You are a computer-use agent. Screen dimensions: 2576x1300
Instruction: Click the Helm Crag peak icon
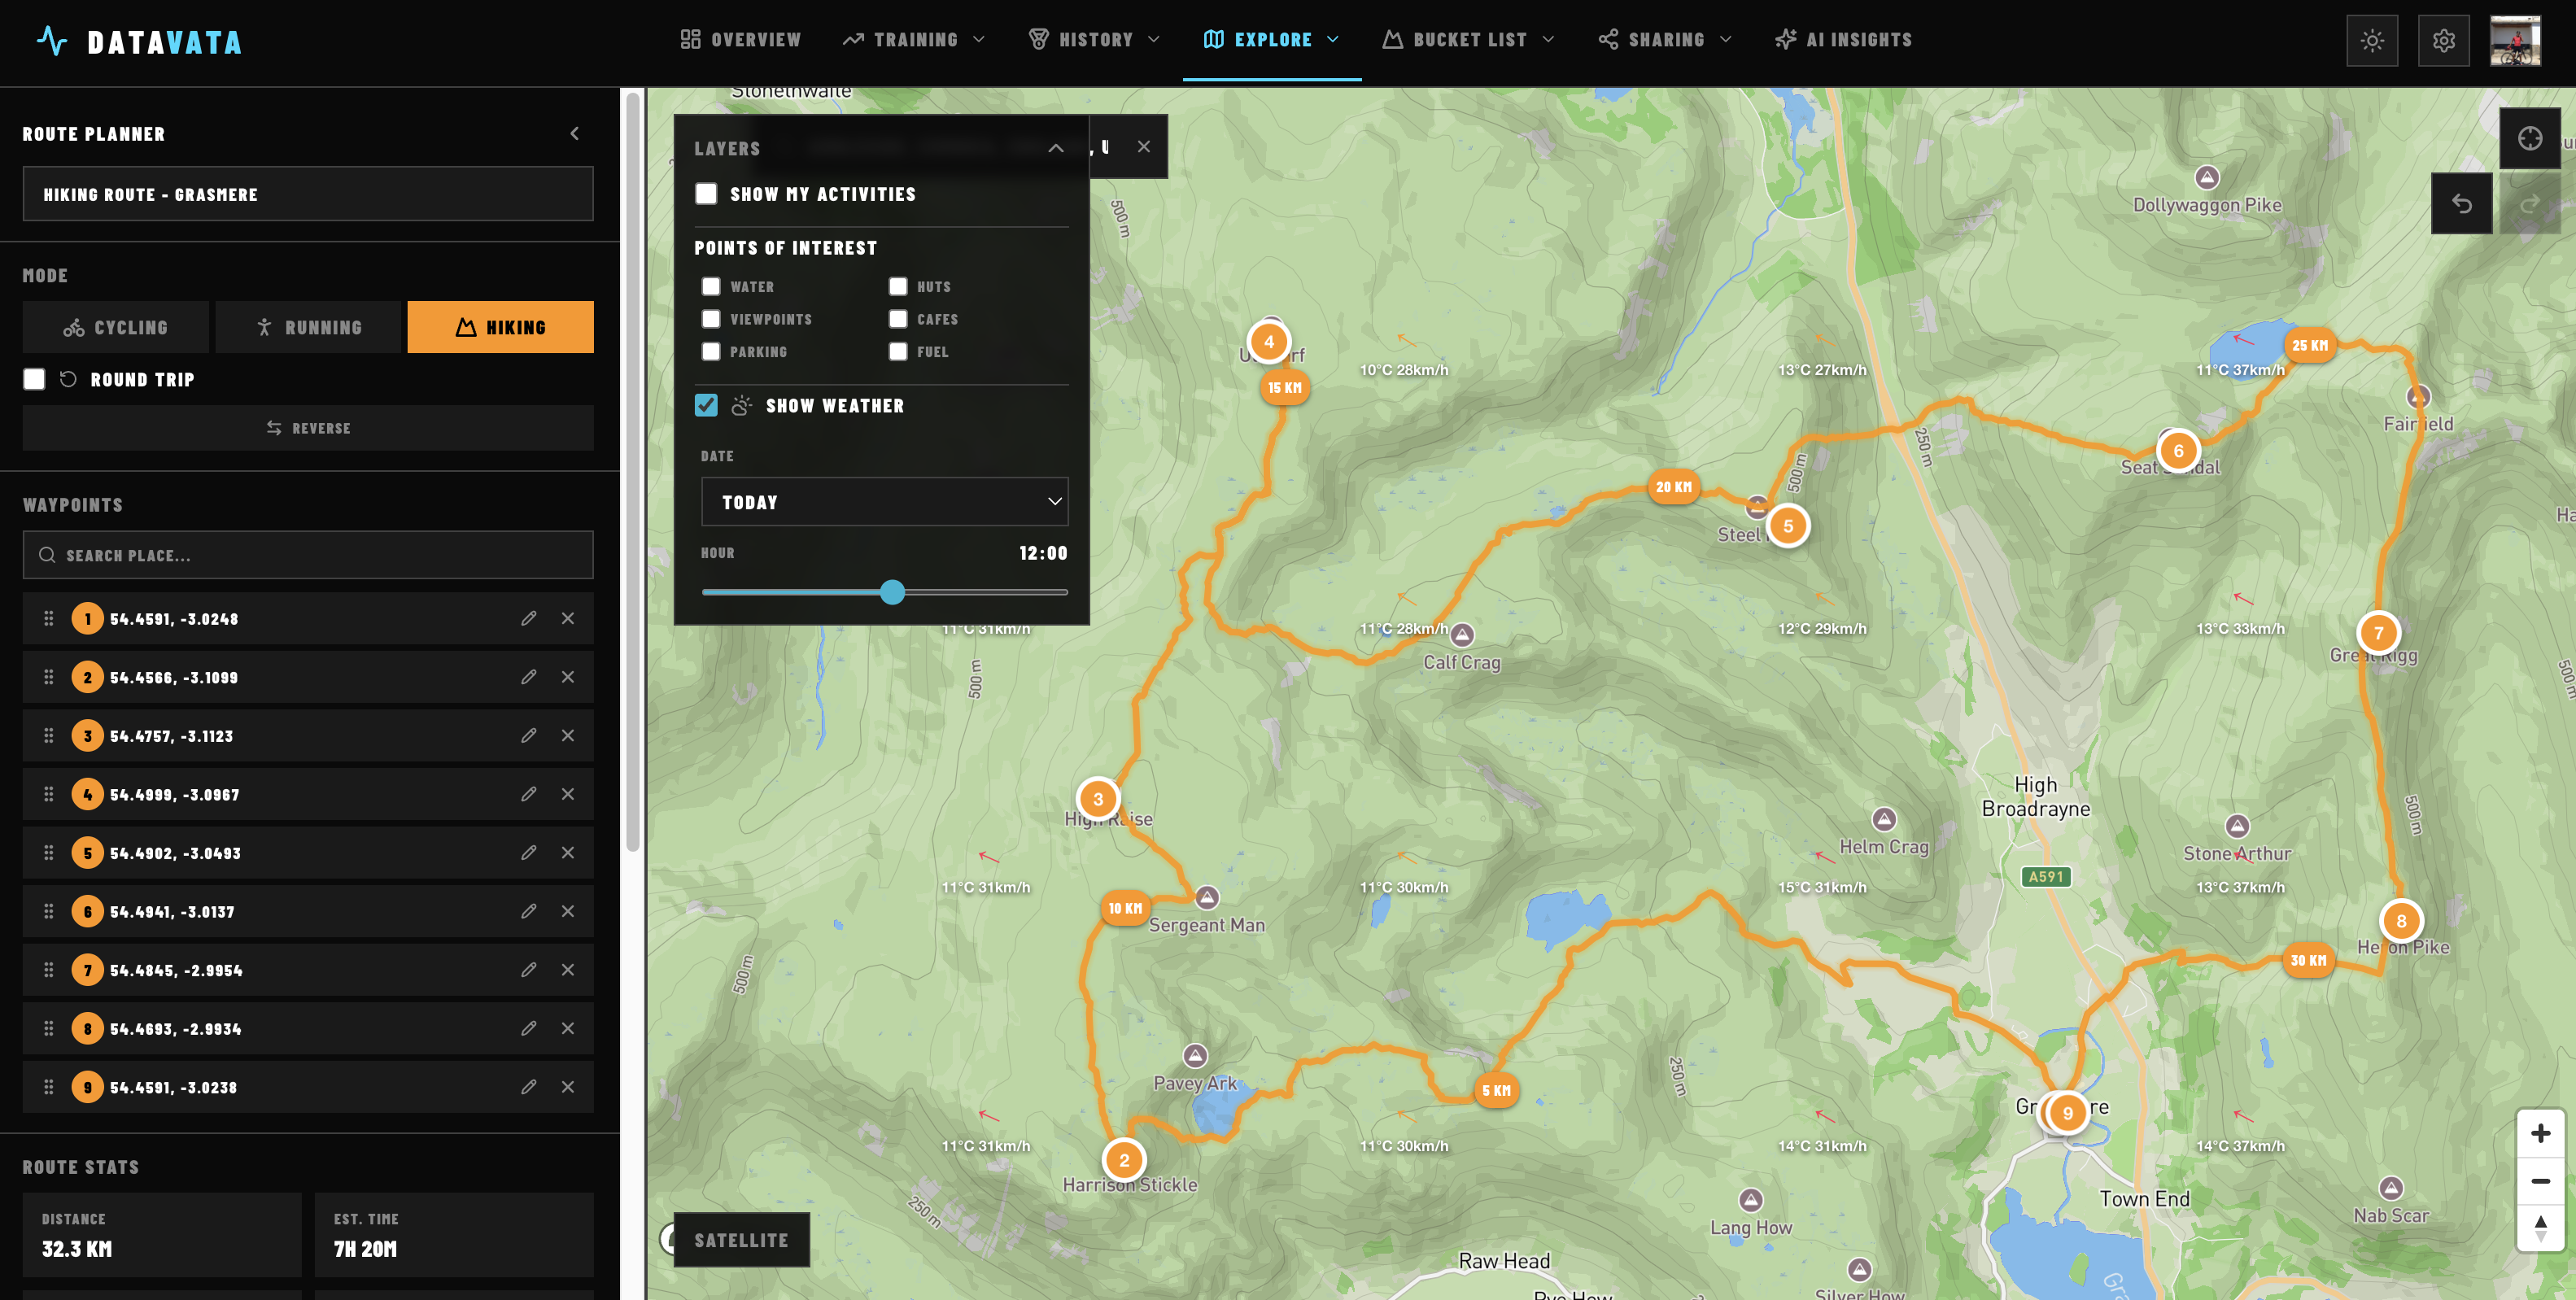click(1884, 820)
